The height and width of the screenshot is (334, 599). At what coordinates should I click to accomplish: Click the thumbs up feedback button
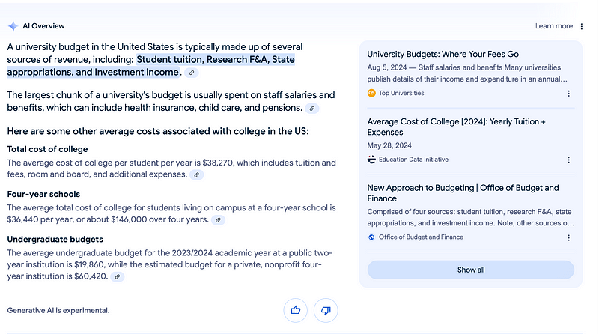click(296, 310)
